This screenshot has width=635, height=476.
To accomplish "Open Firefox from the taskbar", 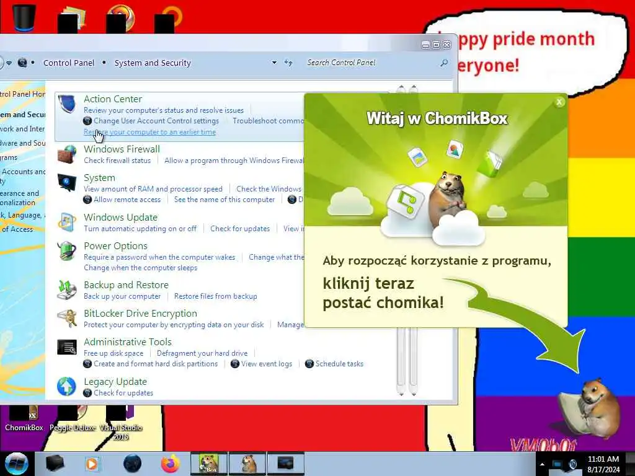I will pyautogui.click(x=171, y=464).
